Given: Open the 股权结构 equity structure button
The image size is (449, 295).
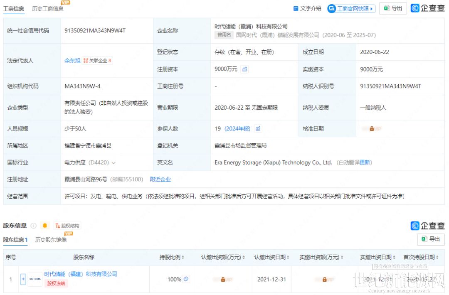Looking at the screenshot, I should tap(67, 226).
